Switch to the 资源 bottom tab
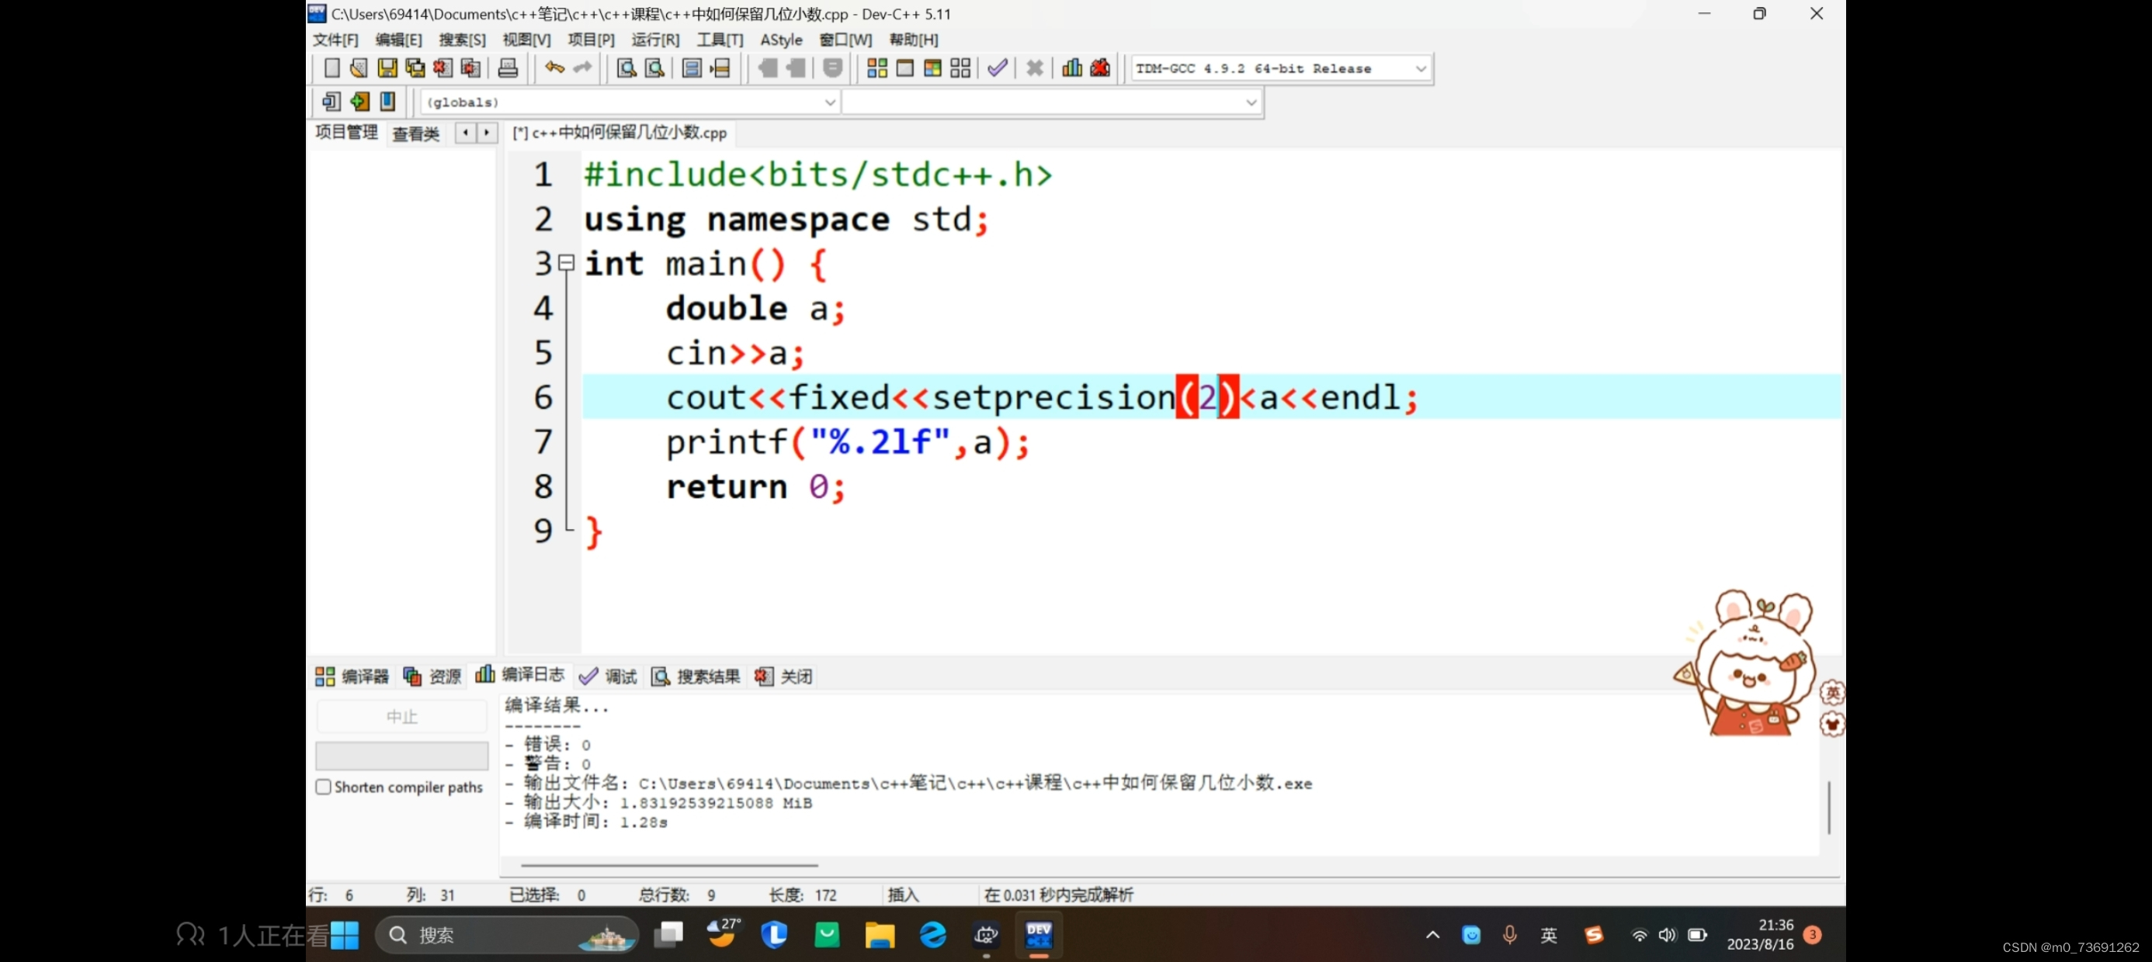2152x962 pixels. pos(432,677)
